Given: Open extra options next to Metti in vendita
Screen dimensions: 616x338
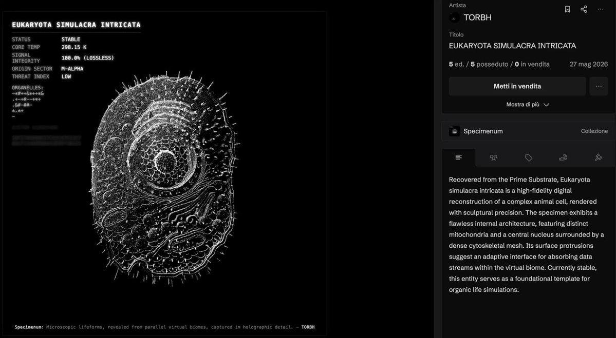Looking at the screenshot, I should tap(599, 86).
